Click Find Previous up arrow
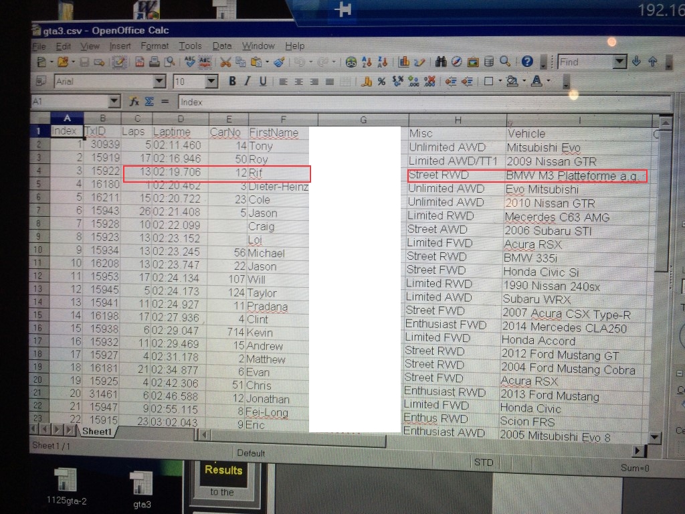Viewport: 685px width, 514px height. click(653, 62)
